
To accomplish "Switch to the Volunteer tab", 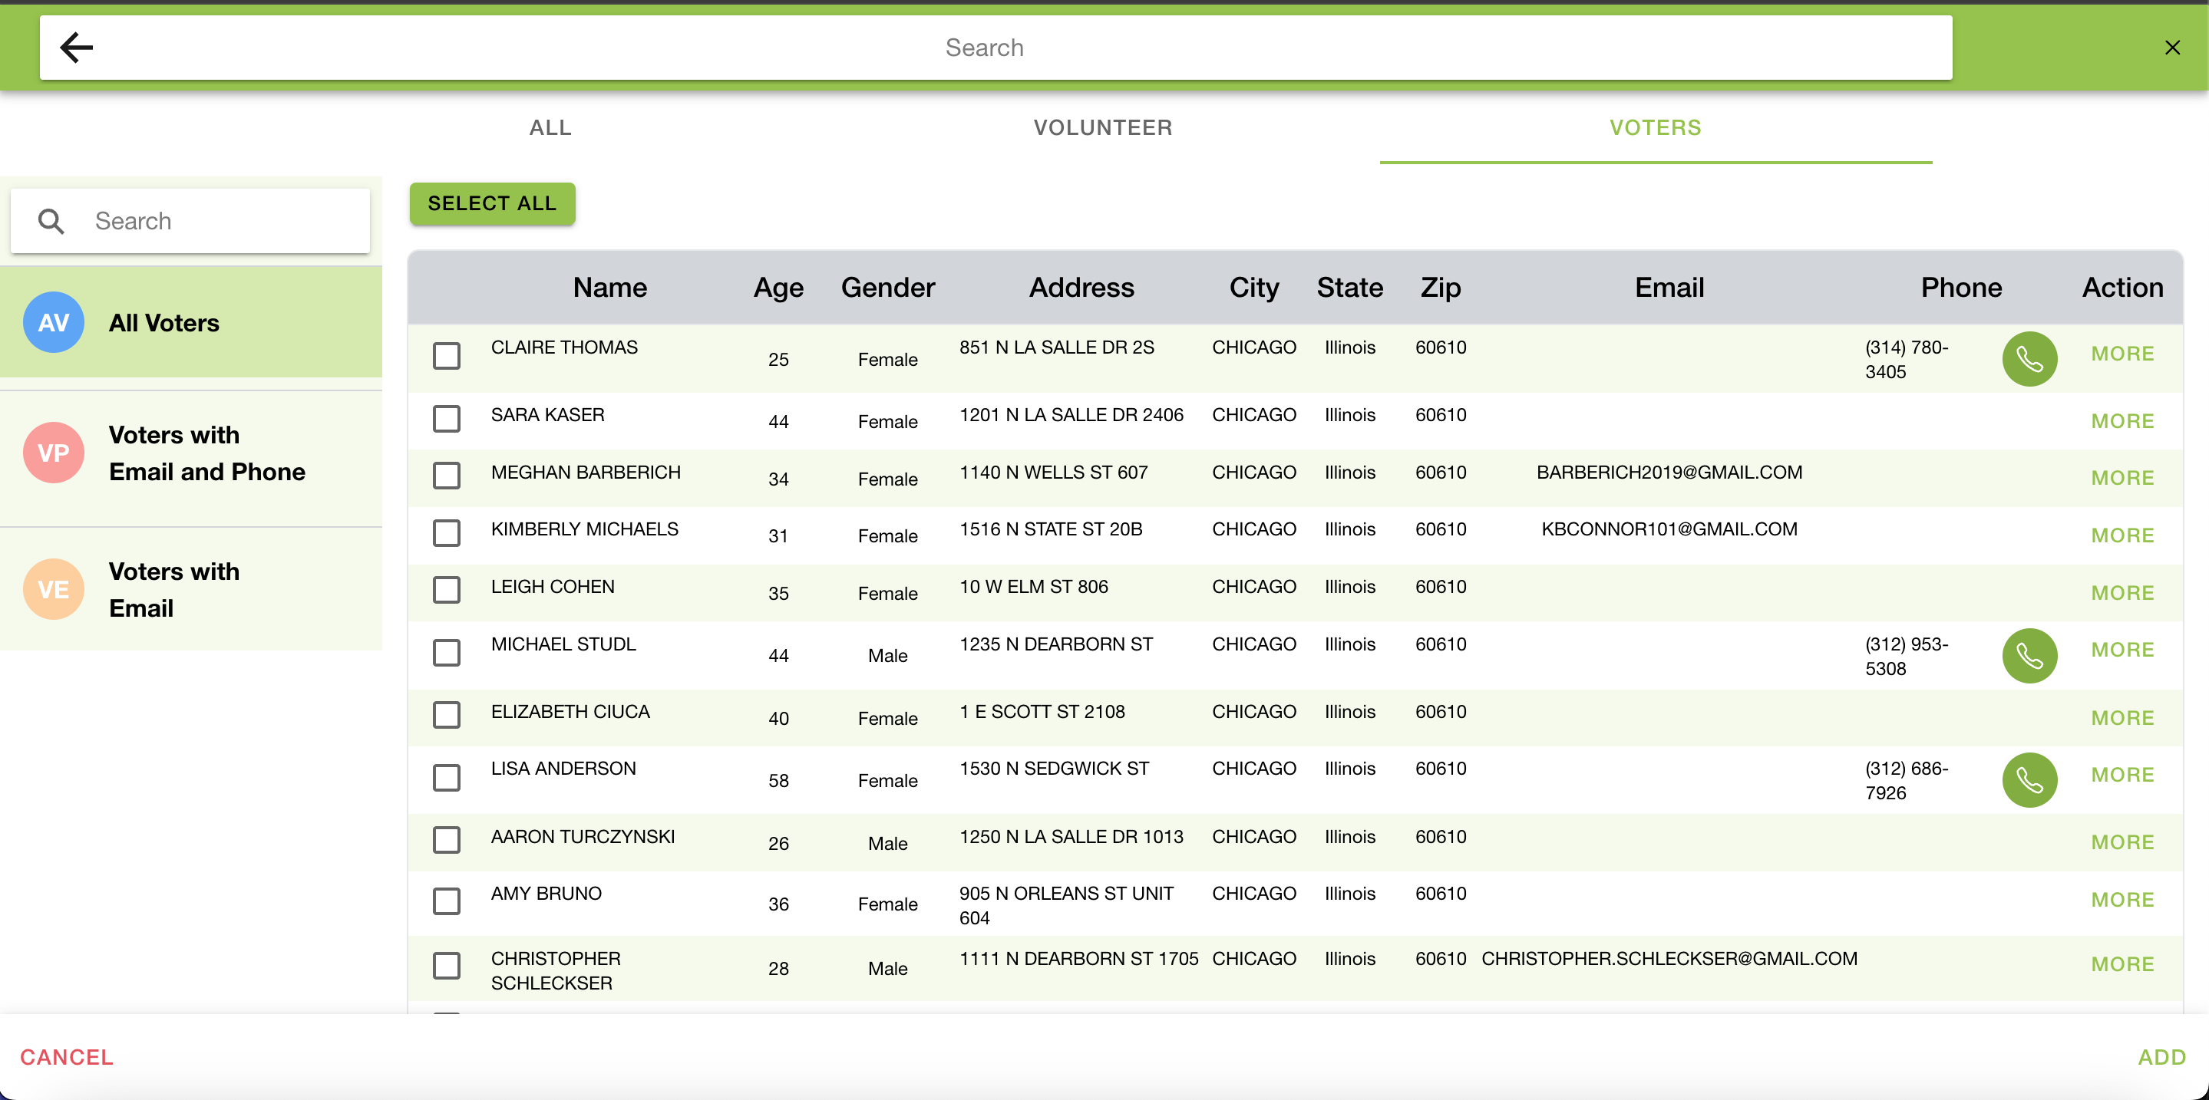I will 1102,127.
